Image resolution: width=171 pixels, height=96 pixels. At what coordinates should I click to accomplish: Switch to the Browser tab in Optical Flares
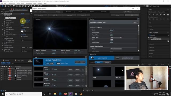click(x=104, y=12)
